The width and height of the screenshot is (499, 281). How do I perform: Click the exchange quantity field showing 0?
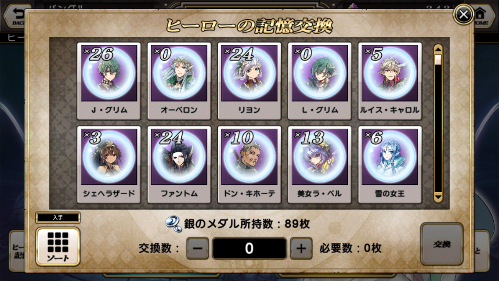(249, 248)
